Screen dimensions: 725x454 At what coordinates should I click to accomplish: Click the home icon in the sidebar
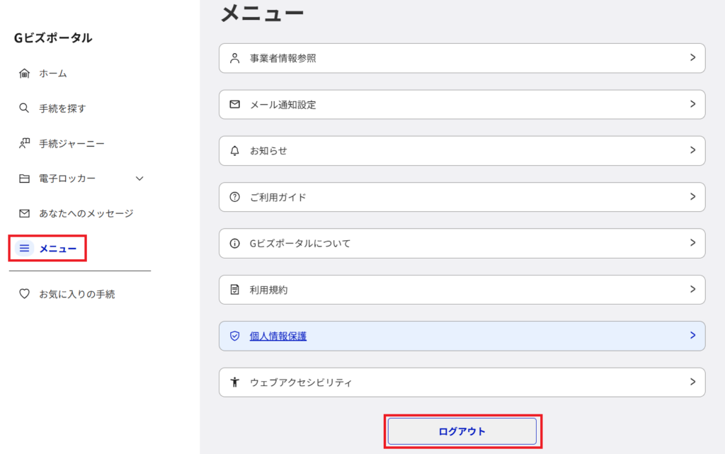(x=25, y=74)
